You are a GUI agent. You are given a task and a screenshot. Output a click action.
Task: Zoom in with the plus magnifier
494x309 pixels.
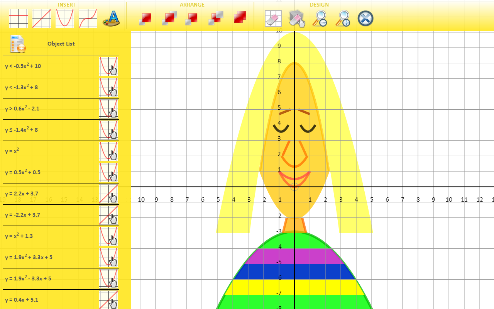click(343, 19)
